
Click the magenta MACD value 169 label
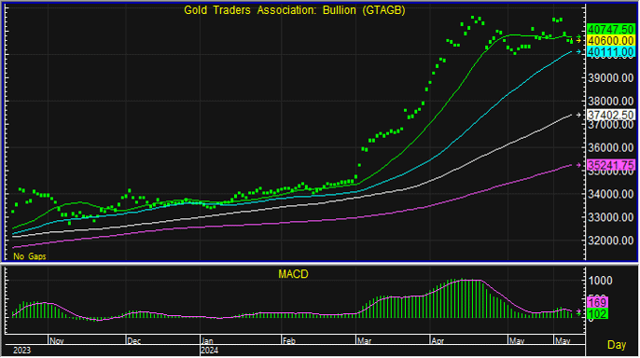[x=597, y=303]
